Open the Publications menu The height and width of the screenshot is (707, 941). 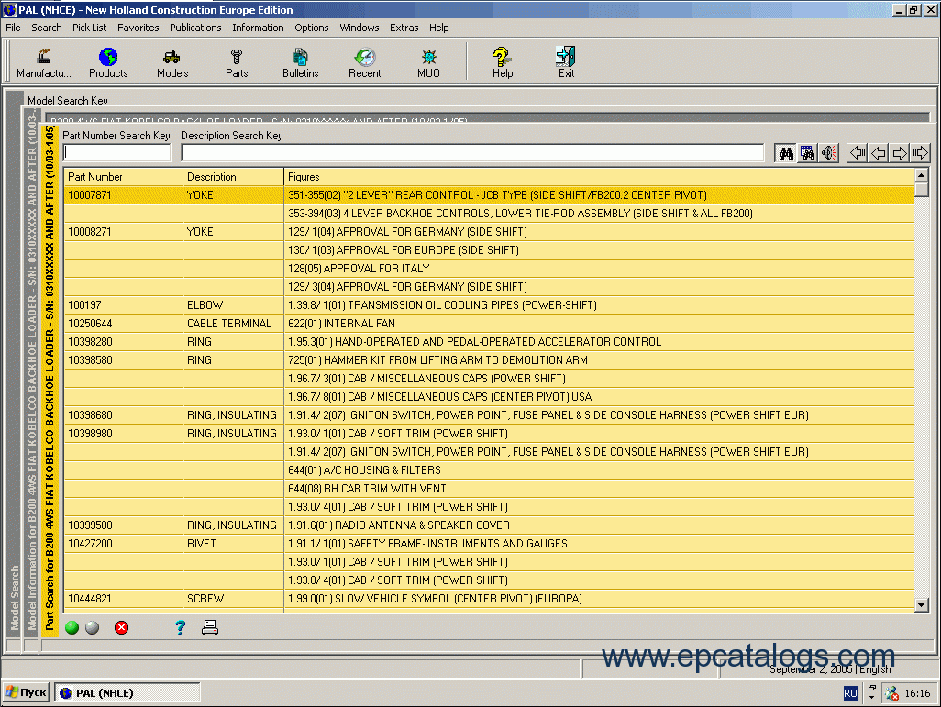click(x=195, y=28)
